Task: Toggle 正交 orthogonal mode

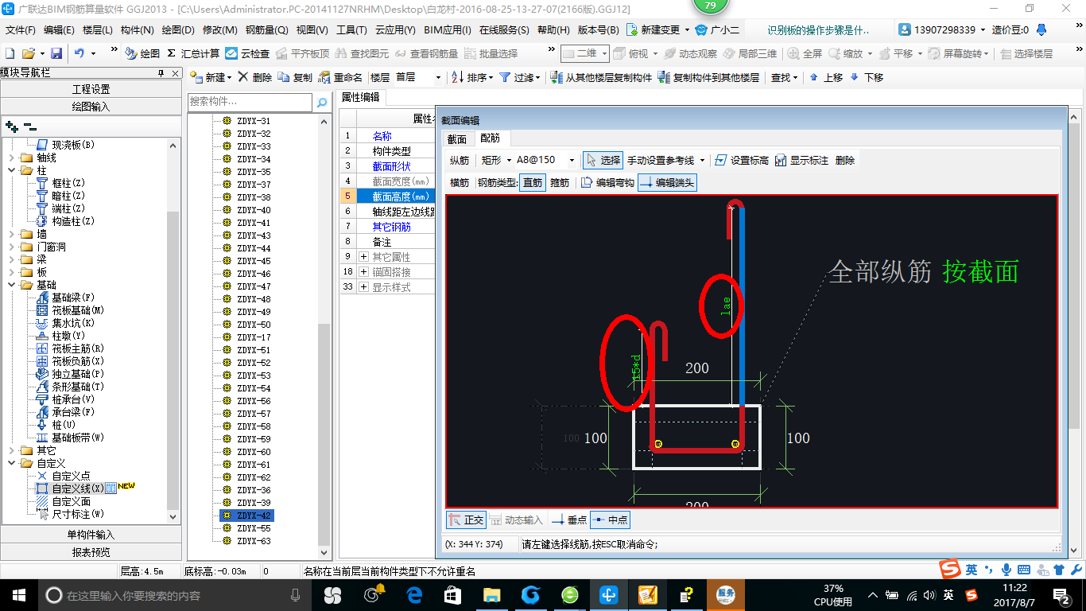Action: coord(466,520)
